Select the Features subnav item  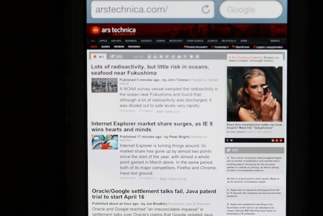[x=134, y=47]
